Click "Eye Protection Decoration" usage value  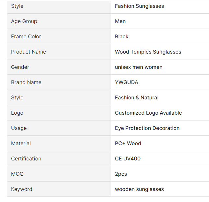click(x=147, y=128)
